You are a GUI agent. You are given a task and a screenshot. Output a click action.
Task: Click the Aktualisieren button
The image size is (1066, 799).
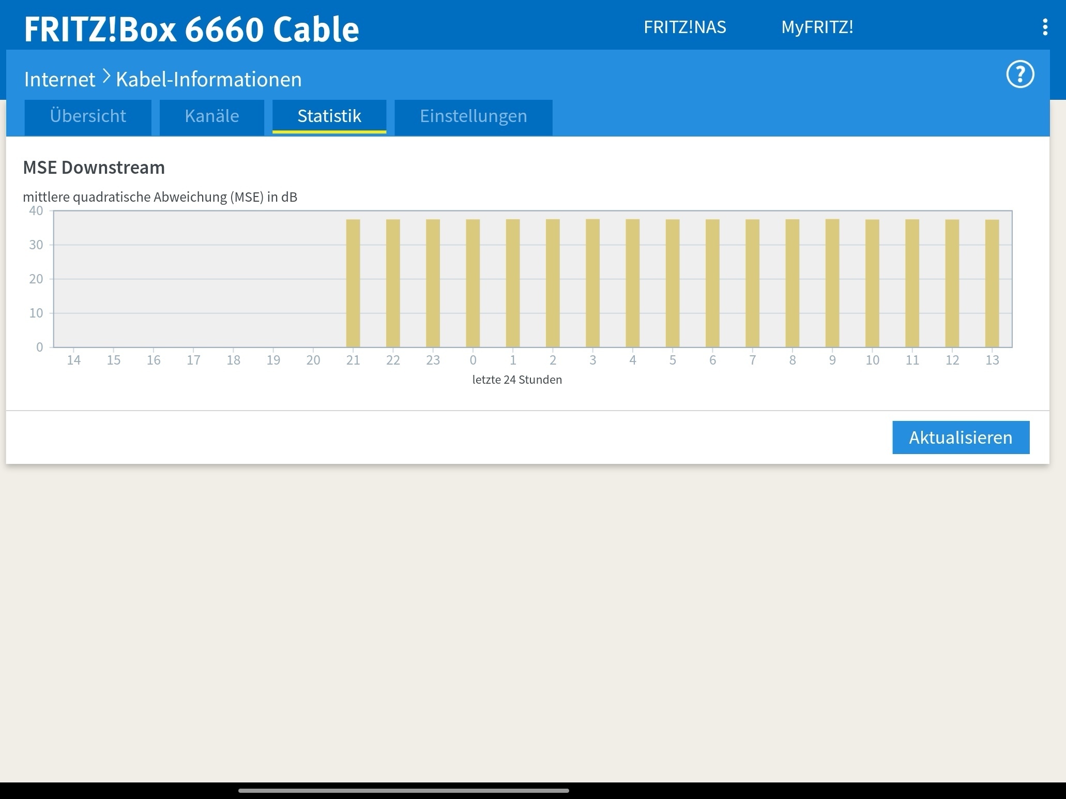click(x=961, y=438)
